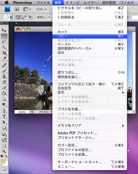
Task: Select the Brush tool
Action: click(x=4, y=71)
